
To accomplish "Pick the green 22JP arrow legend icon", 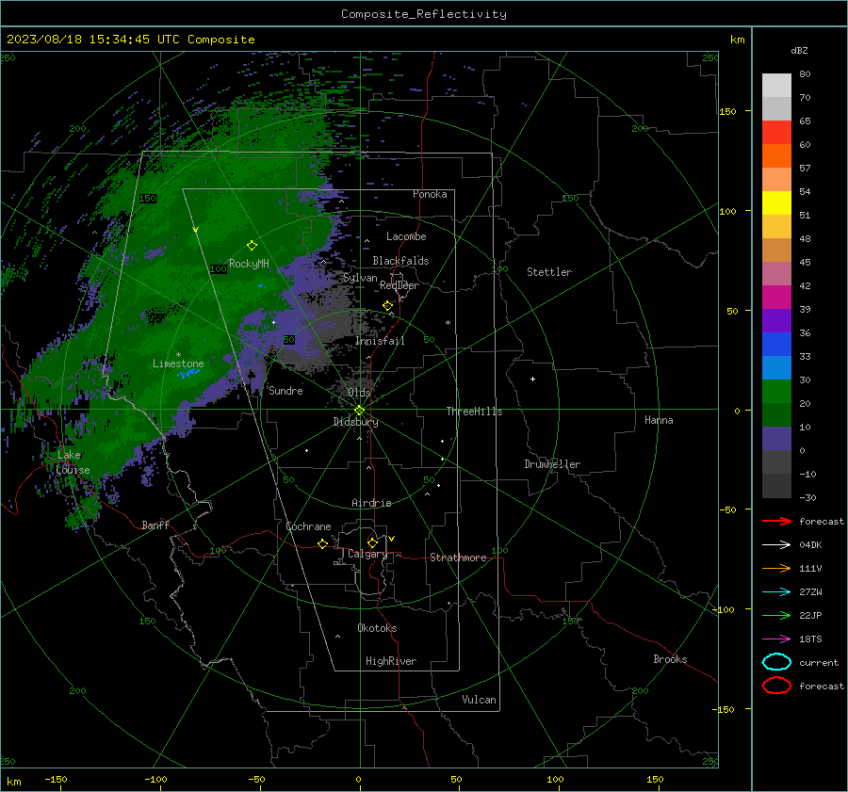I will point(776,615).
